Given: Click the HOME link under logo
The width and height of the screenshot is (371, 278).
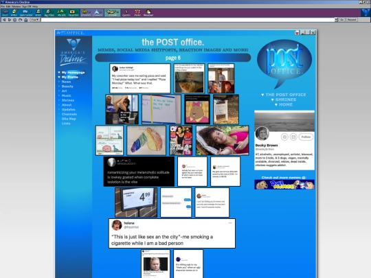Looking at the screenshot, I should coord(286,104).
